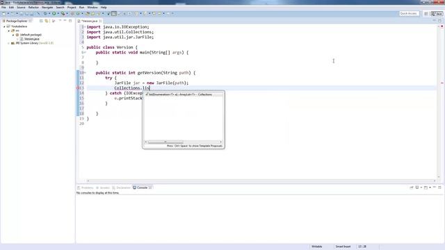
Task: Click the Writable status bar entry
Action: point(317,247)
